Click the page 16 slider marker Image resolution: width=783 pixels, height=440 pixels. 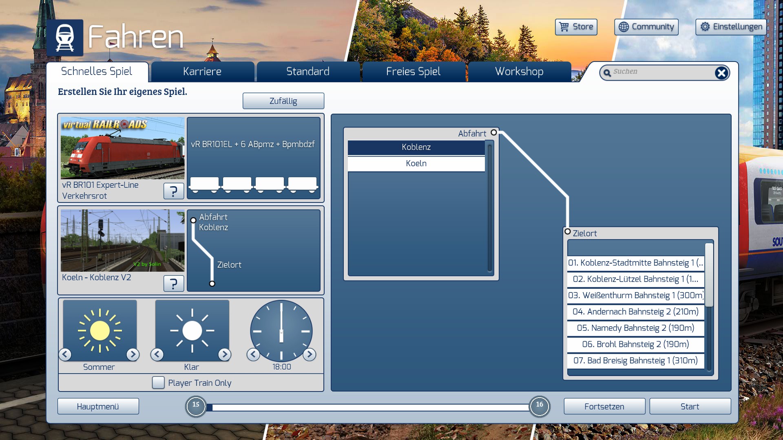pyautogui.click(x=539, y=406)
